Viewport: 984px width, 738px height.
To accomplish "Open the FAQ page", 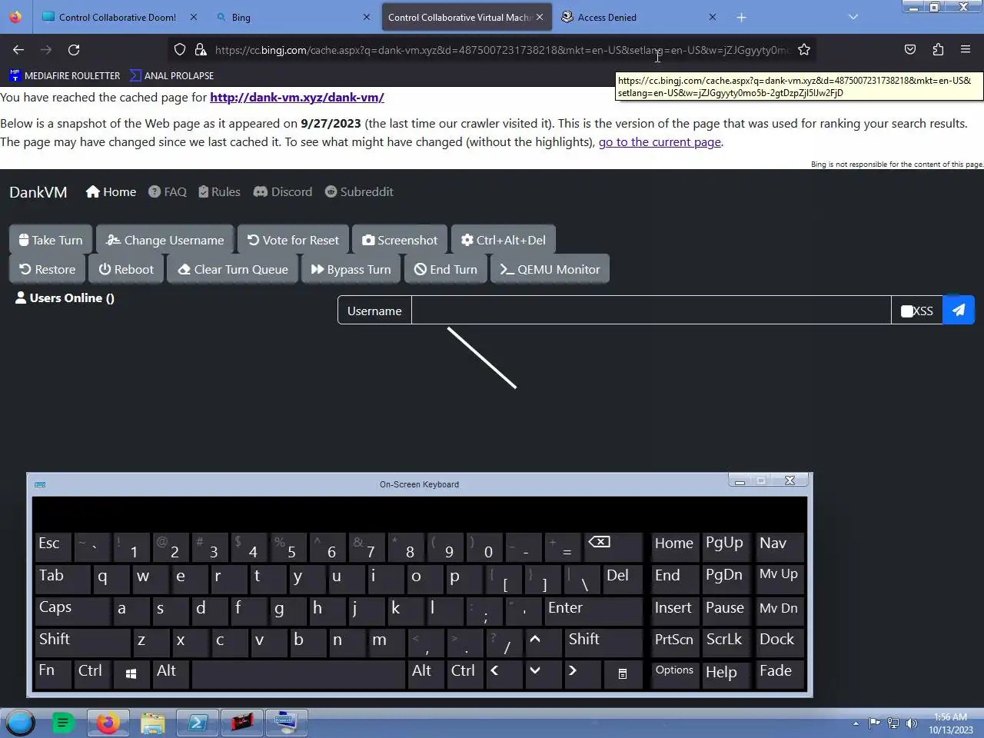I will [168, 191].
